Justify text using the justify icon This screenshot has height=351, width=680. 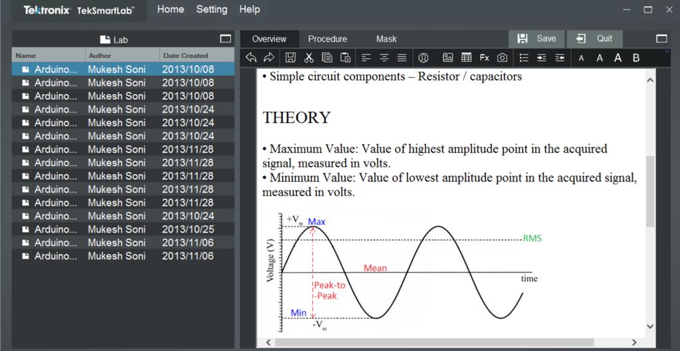click(402, 58)
